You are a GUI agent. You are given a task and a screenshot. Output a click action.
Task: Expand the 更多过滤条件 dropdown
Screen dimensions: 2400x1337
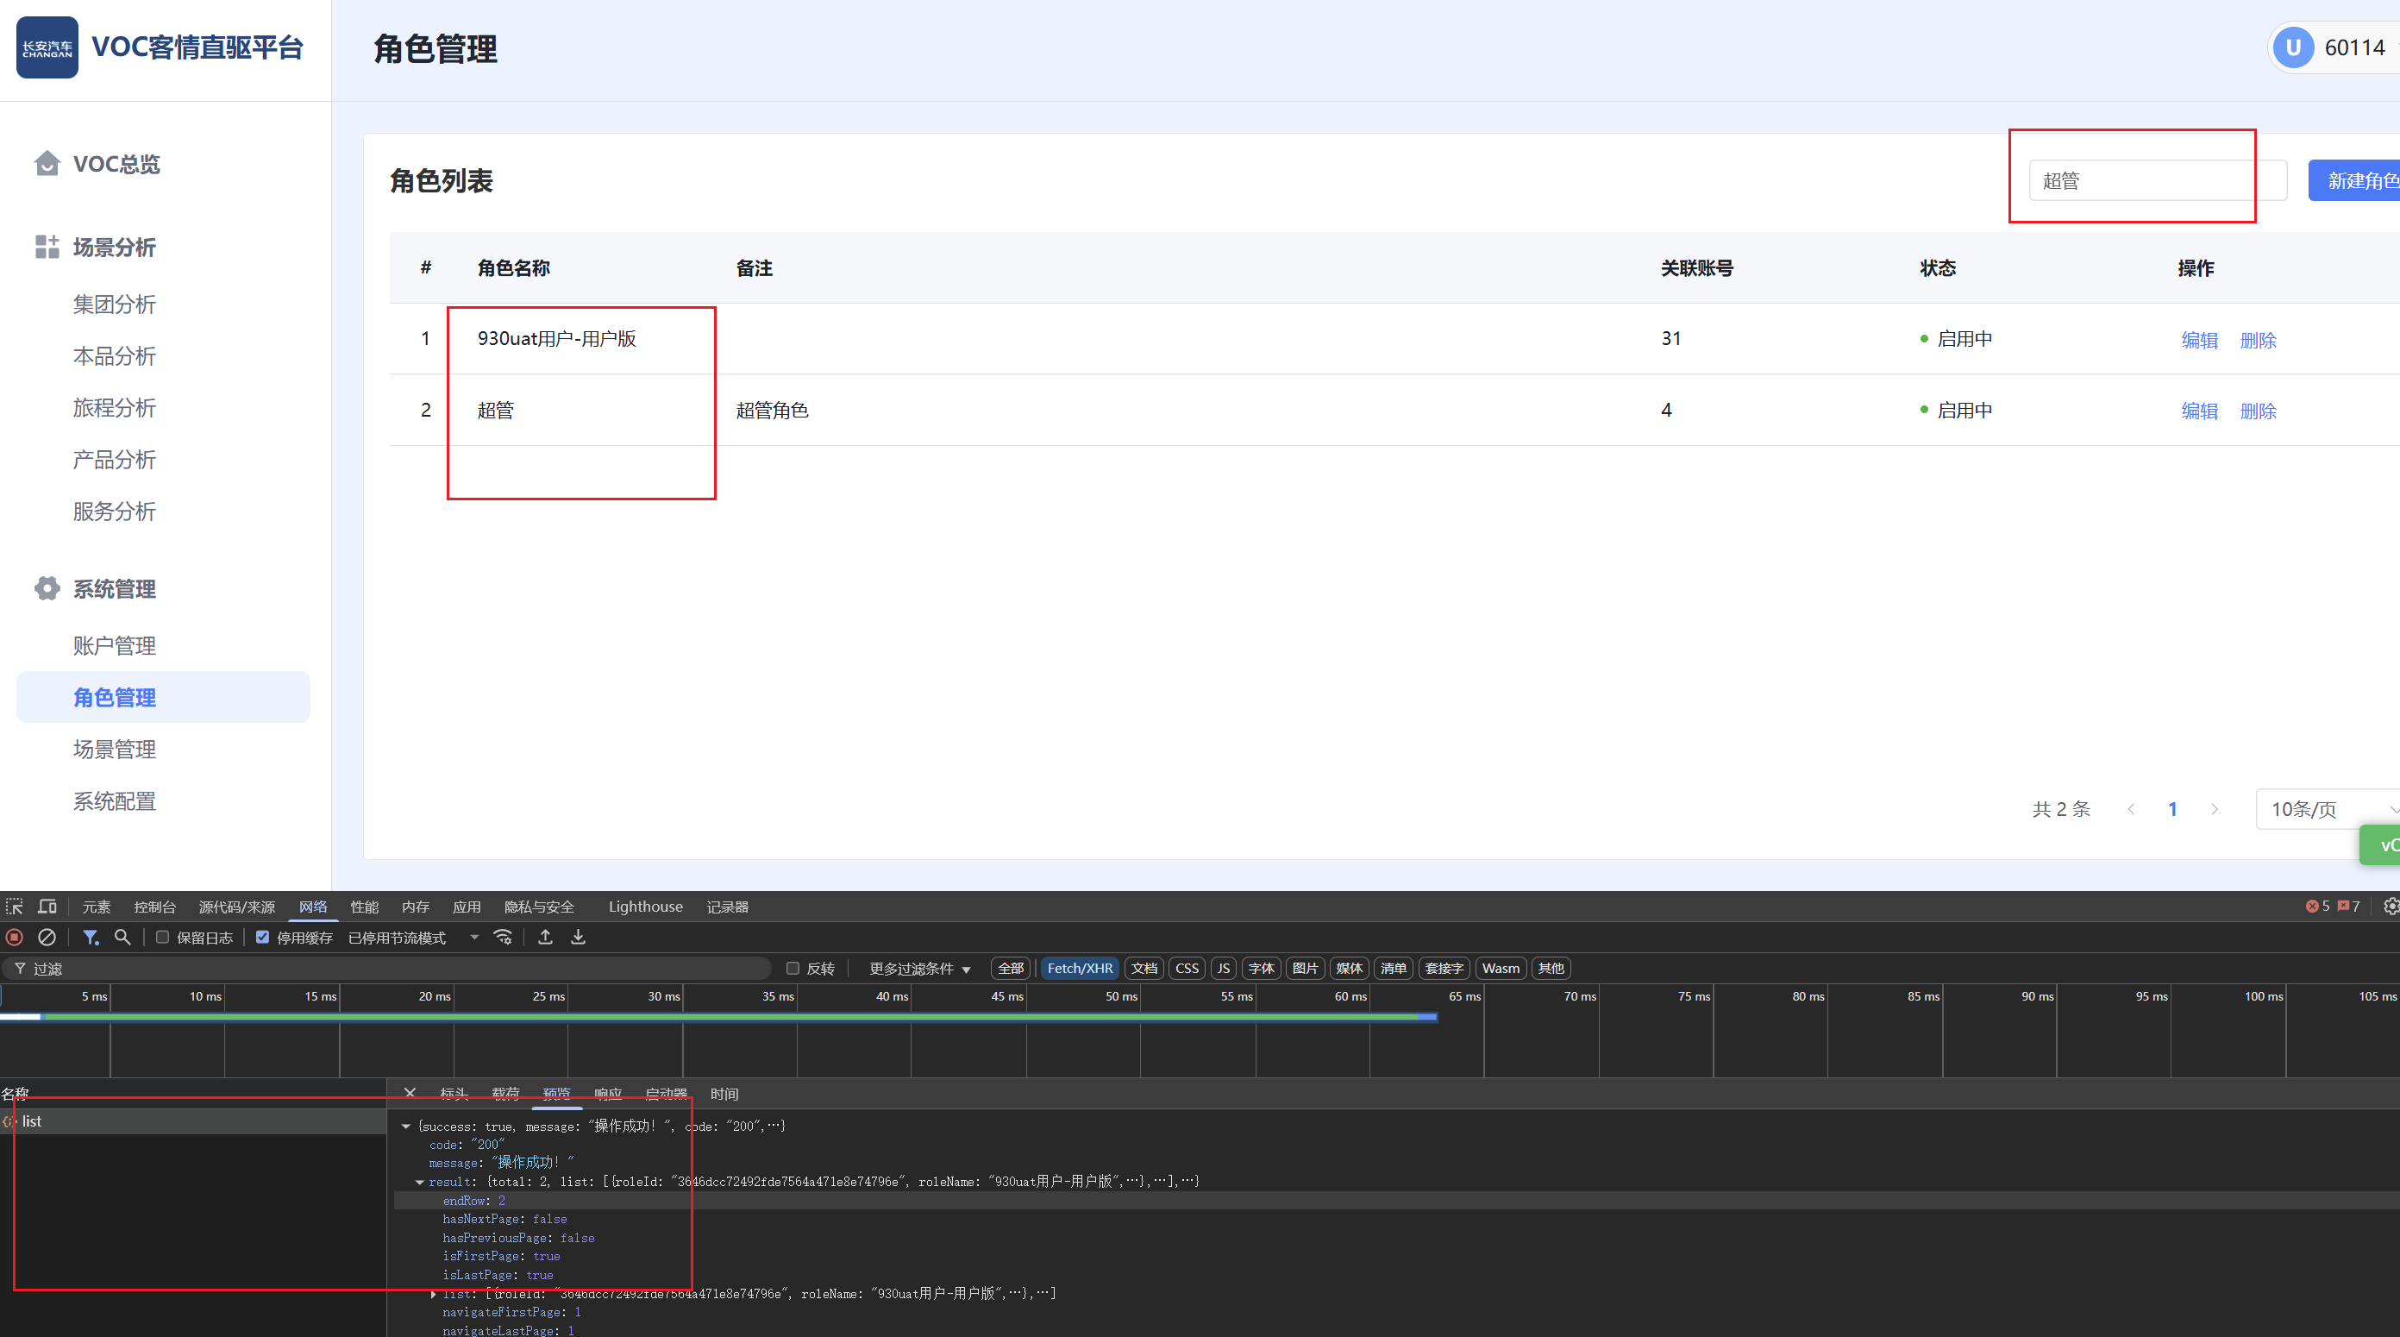(918, 969)
